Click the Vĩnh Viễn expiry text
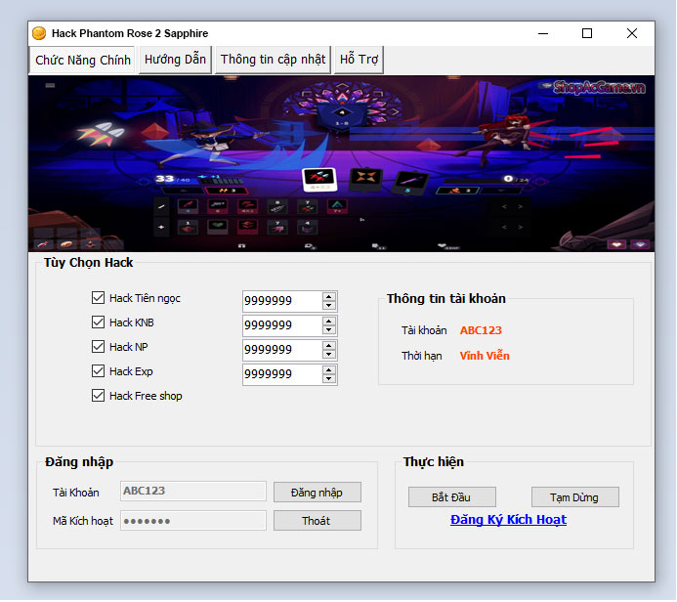 point(485,356)
